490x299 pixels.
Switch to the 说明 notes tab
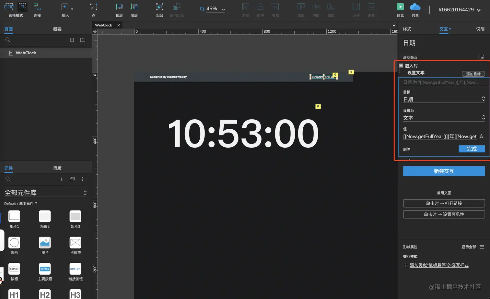coord(480,29)
